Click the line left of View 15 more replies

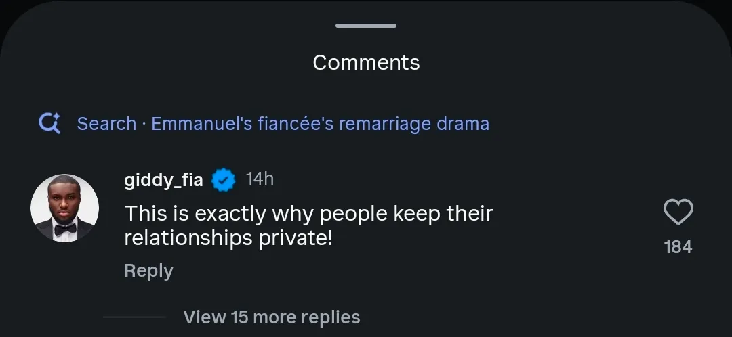134,317
